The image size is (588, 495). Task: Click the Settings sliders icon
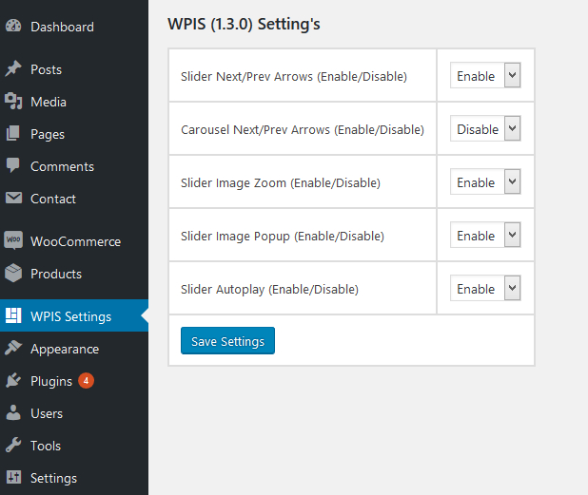pos(13,477)
